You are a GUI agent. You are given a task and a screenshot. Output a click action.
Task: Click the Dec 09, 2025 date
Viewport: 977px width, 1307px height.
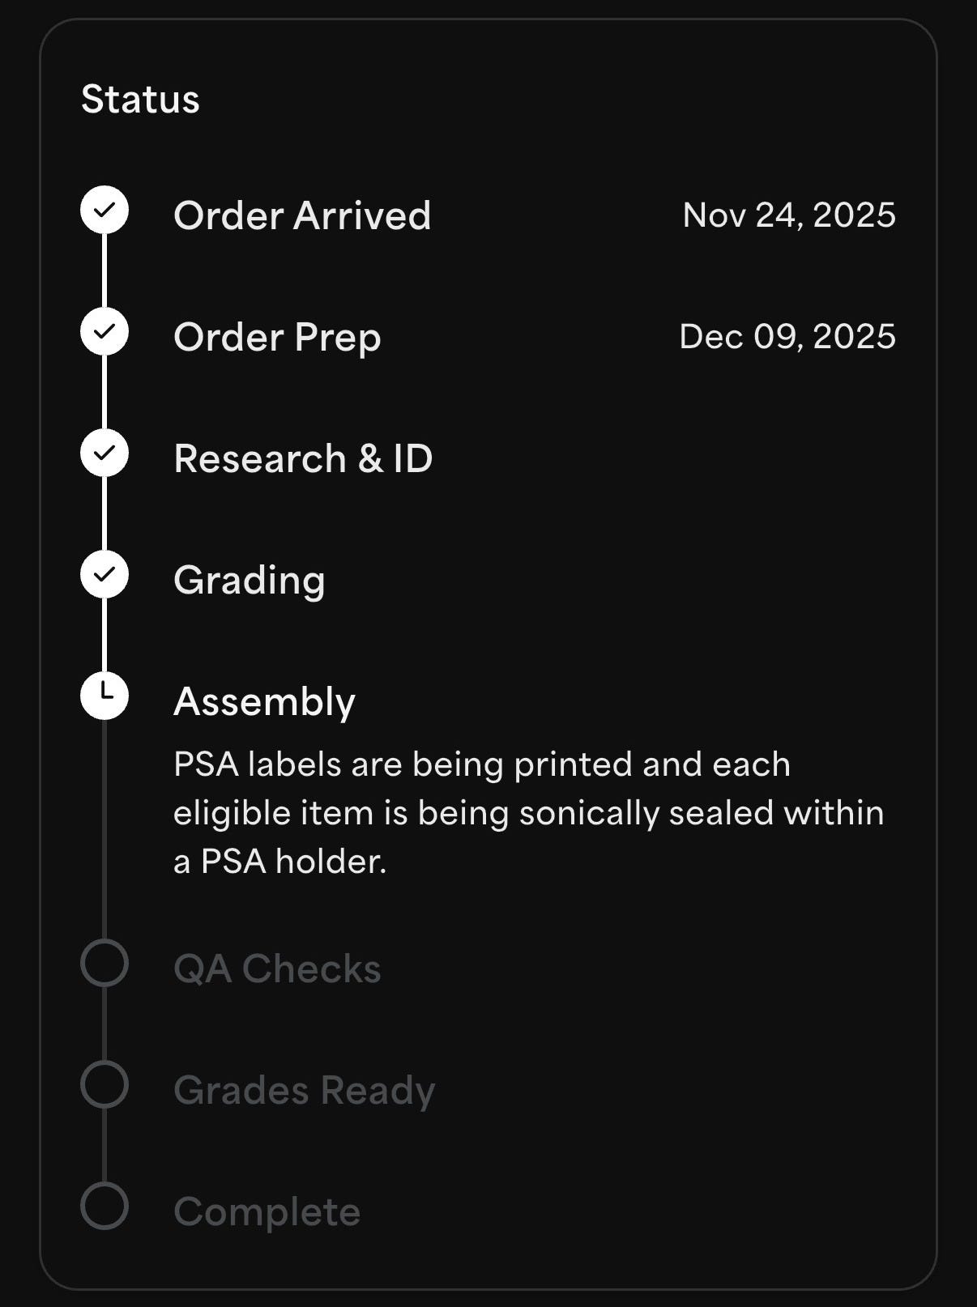pyautogui.click(x=787, y=337)
